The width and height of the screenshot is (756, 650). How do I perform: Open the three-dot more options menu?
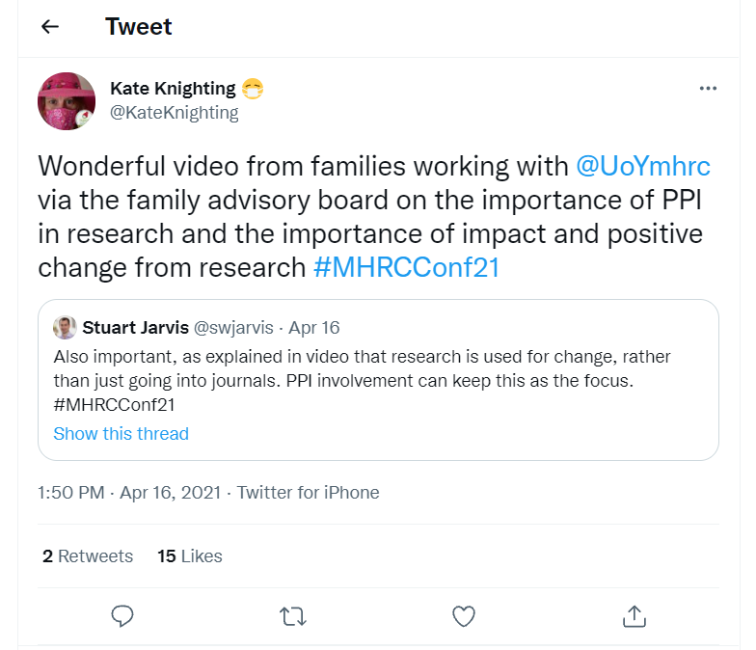(x=708, y=89)
